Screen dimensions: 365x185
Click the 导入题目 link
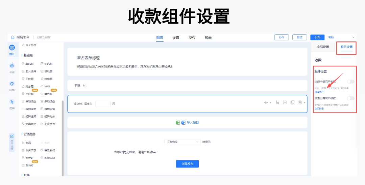coord(193,122)
